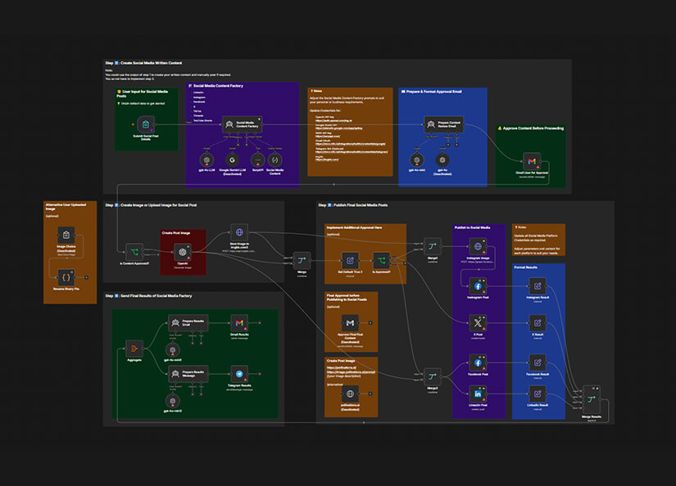The height and width of the screenshot is (486, 676).
Task: Open the Rename Binary File code node
Action: pyautogui.click(x=66, y=277)
